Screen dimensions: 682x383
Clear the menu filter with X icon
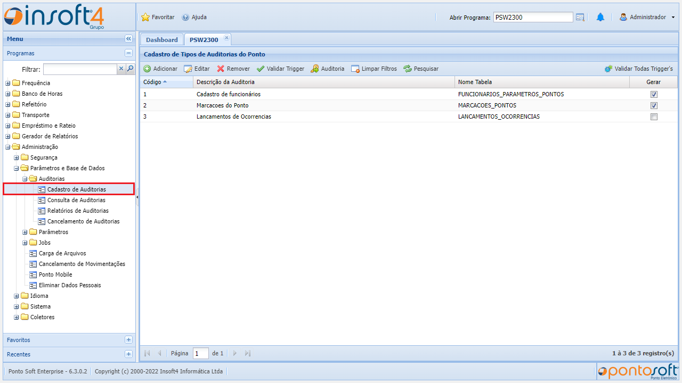[x=121, y=69]
